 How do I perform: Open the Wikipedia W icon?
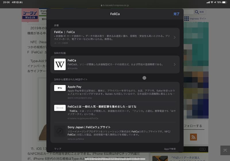click(60, 64)
